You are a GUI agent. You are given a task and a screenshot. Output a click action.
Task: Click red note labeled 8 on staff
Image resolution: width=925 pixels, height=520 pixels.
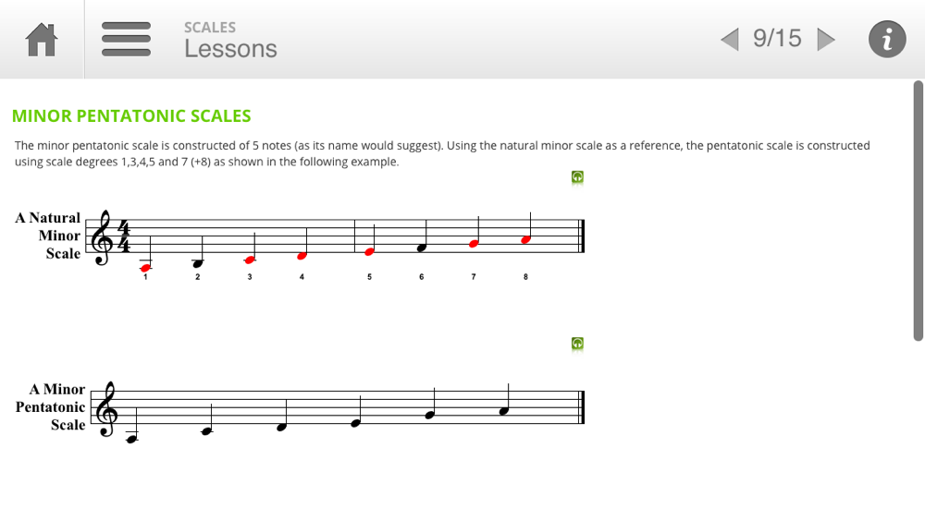[525, 240]
